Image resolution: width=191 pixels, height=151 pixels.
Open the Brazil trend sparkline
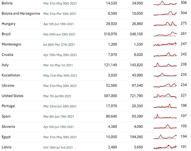pos(165,34)
